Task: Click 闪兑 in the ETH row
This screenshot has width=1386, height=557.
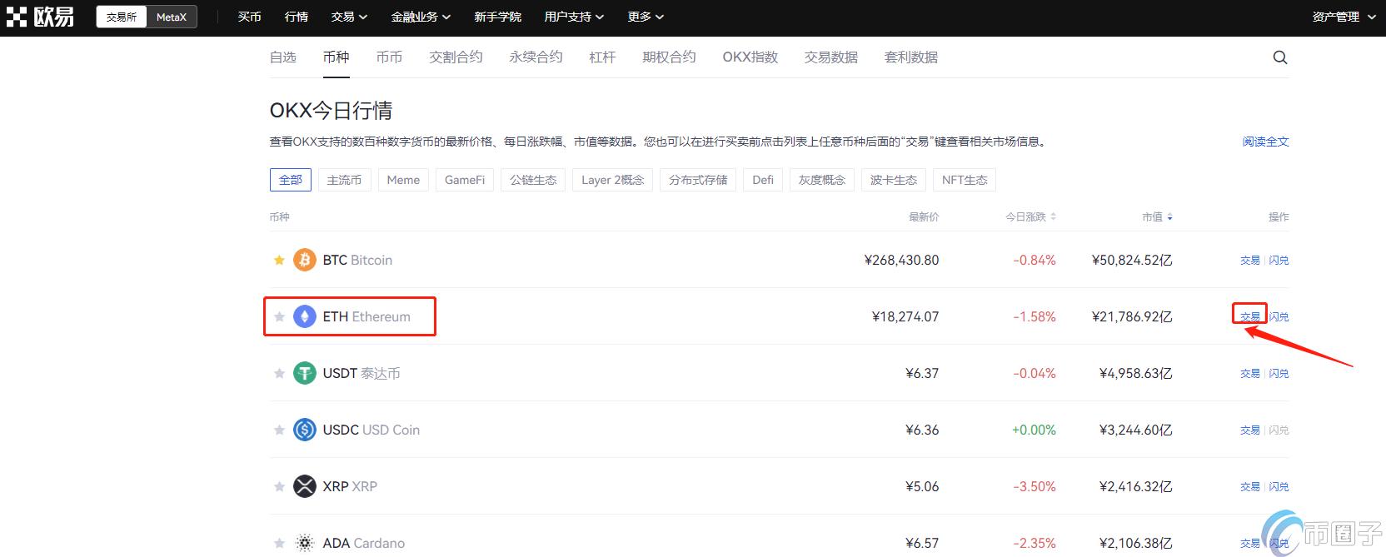Action: point(1279,317)
